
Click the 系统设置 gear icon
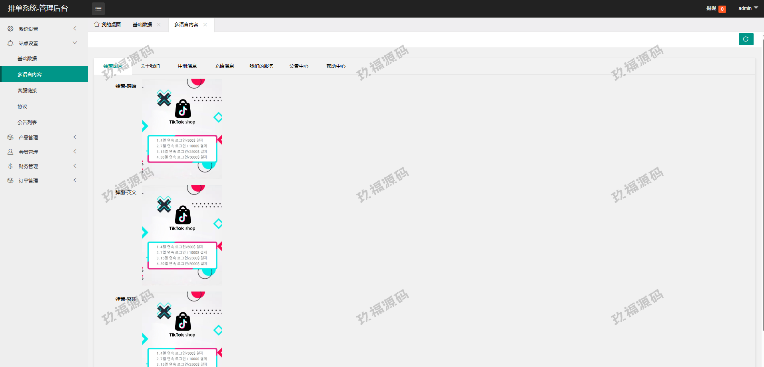point(10,29)
